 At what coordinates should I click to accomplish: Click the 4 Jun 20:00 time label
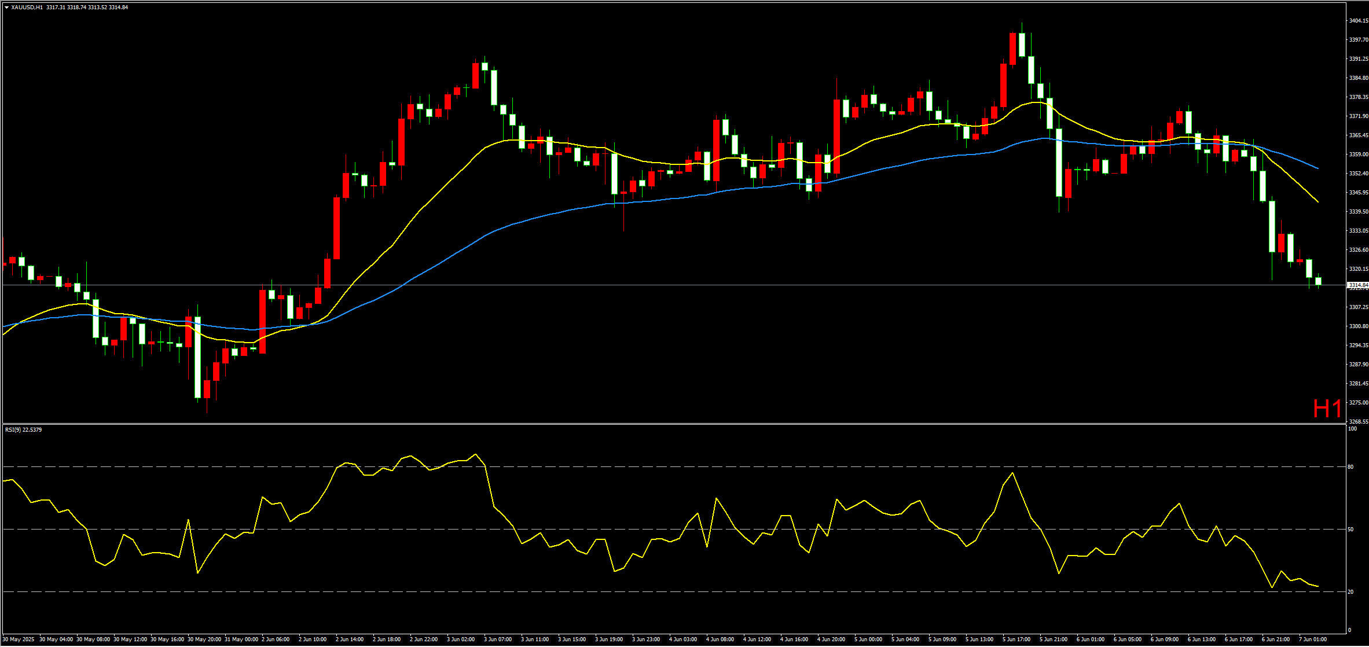pyautogui.click(x=831, y=639)
